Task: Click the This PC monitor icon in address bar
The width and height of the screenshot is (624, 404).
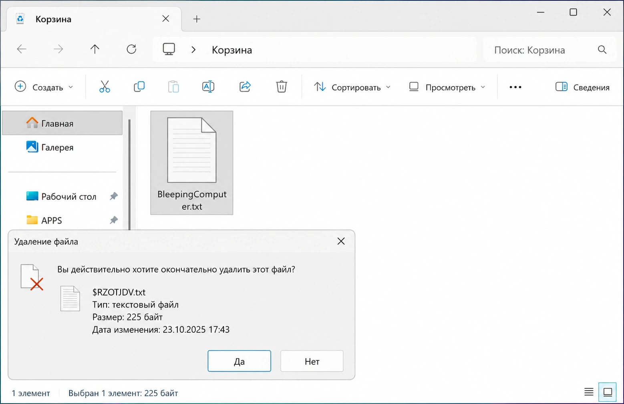Action: (x=169, y=49)
